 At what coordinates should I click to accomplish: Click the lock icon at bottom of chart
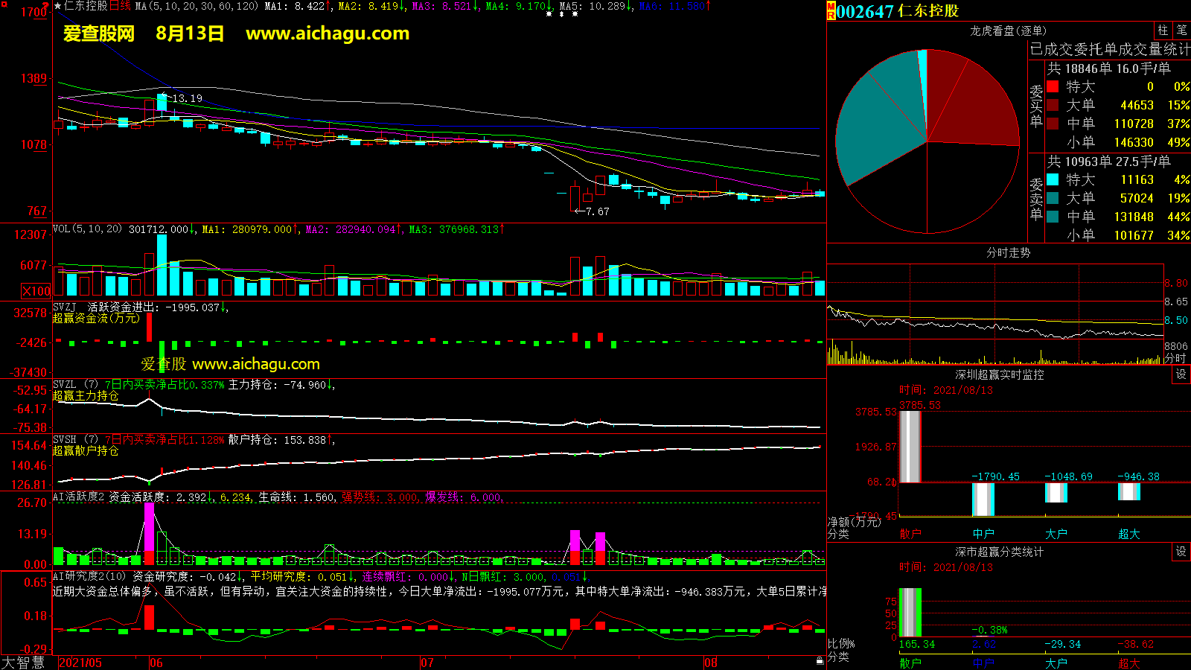[820, 660]
